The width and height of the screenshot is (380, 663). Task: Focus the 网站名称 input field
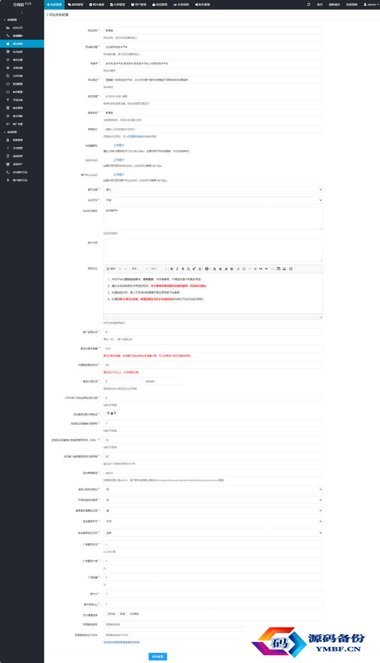[x=213, y=30]
